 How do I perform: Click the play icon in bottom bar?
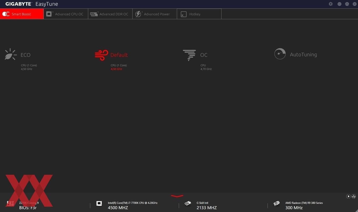coord(348,196)
